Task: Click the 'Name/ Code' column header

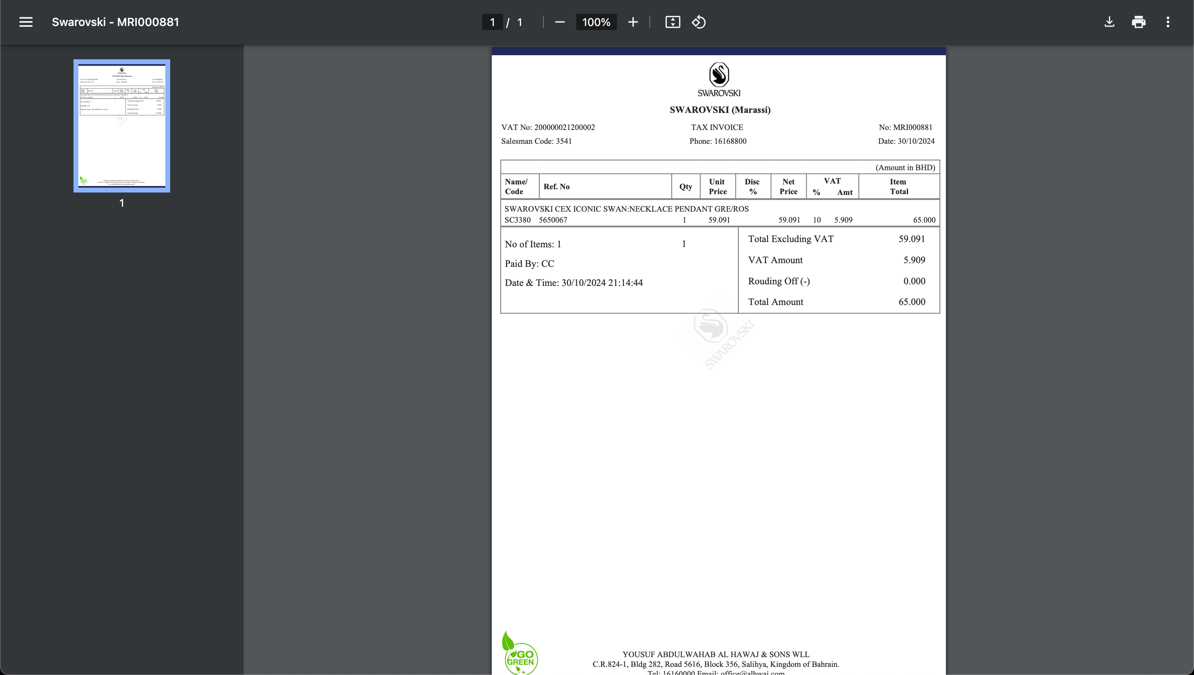Action: tap(516, 186)
